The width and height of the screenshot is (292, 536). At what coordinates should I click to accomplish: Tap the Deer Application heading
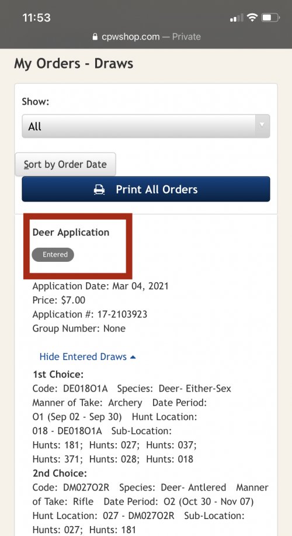pos(71,233)
